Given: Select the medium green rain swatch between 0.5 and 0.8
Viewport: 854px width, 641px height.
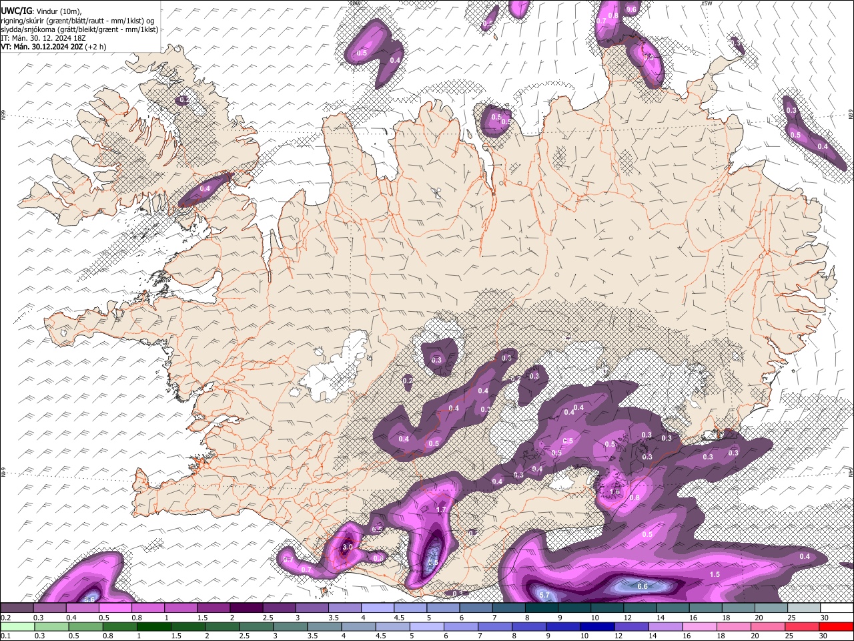Looking at the screenshot, I should (85, 626).
